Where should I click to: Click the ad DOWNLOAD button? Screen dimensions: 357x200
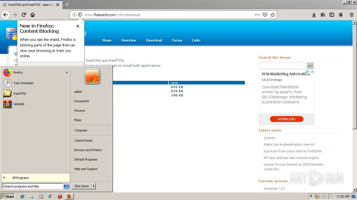click(x=286, y=119)
